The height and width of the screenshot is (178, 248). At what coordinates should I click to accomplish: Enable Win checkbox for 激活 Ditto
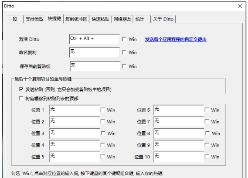pos(124,39)
